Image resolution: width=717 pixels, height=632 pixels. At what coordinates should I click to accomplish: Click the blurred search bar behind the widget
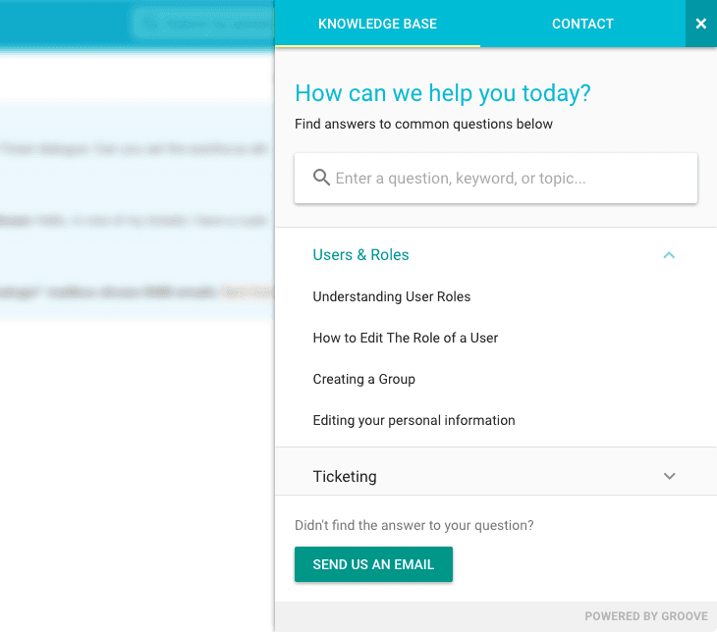pos(202,24)
